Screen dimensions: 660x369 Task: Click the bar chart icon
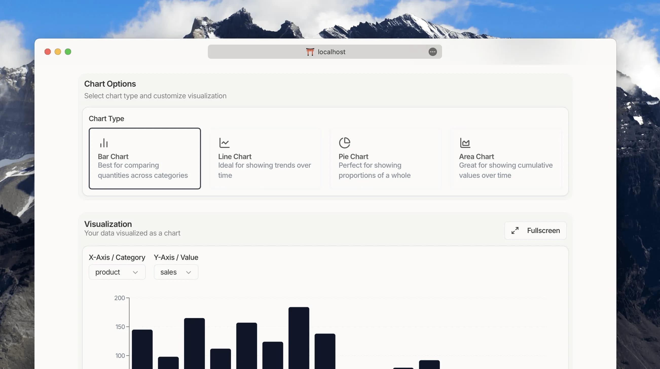click(104, 143)
